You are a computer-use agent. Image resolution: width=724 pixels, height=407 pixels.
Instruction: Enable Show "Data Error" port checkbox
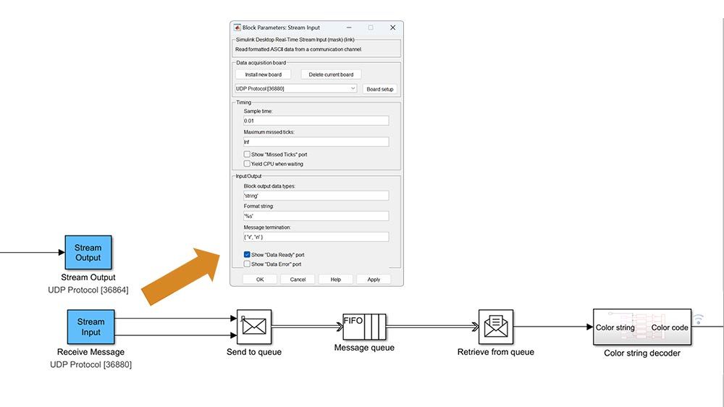click(248, 264)
